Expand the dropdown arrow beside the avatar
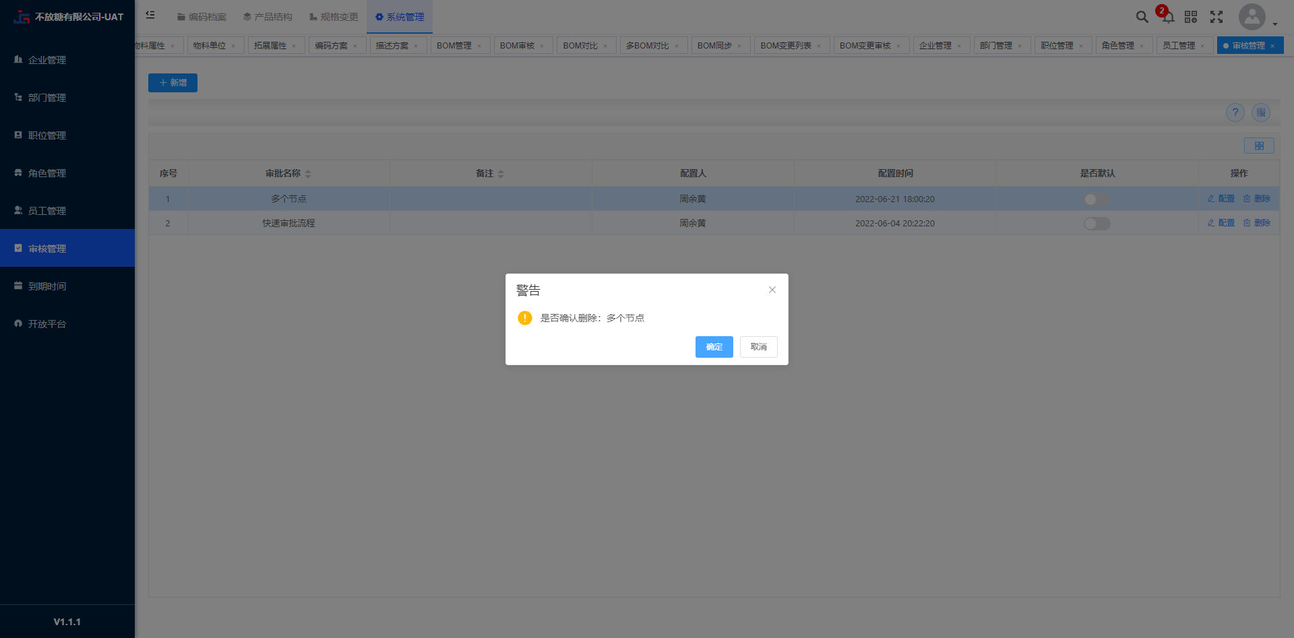This screenshot has height=638, width=1294. click(x=1274, y=24)
